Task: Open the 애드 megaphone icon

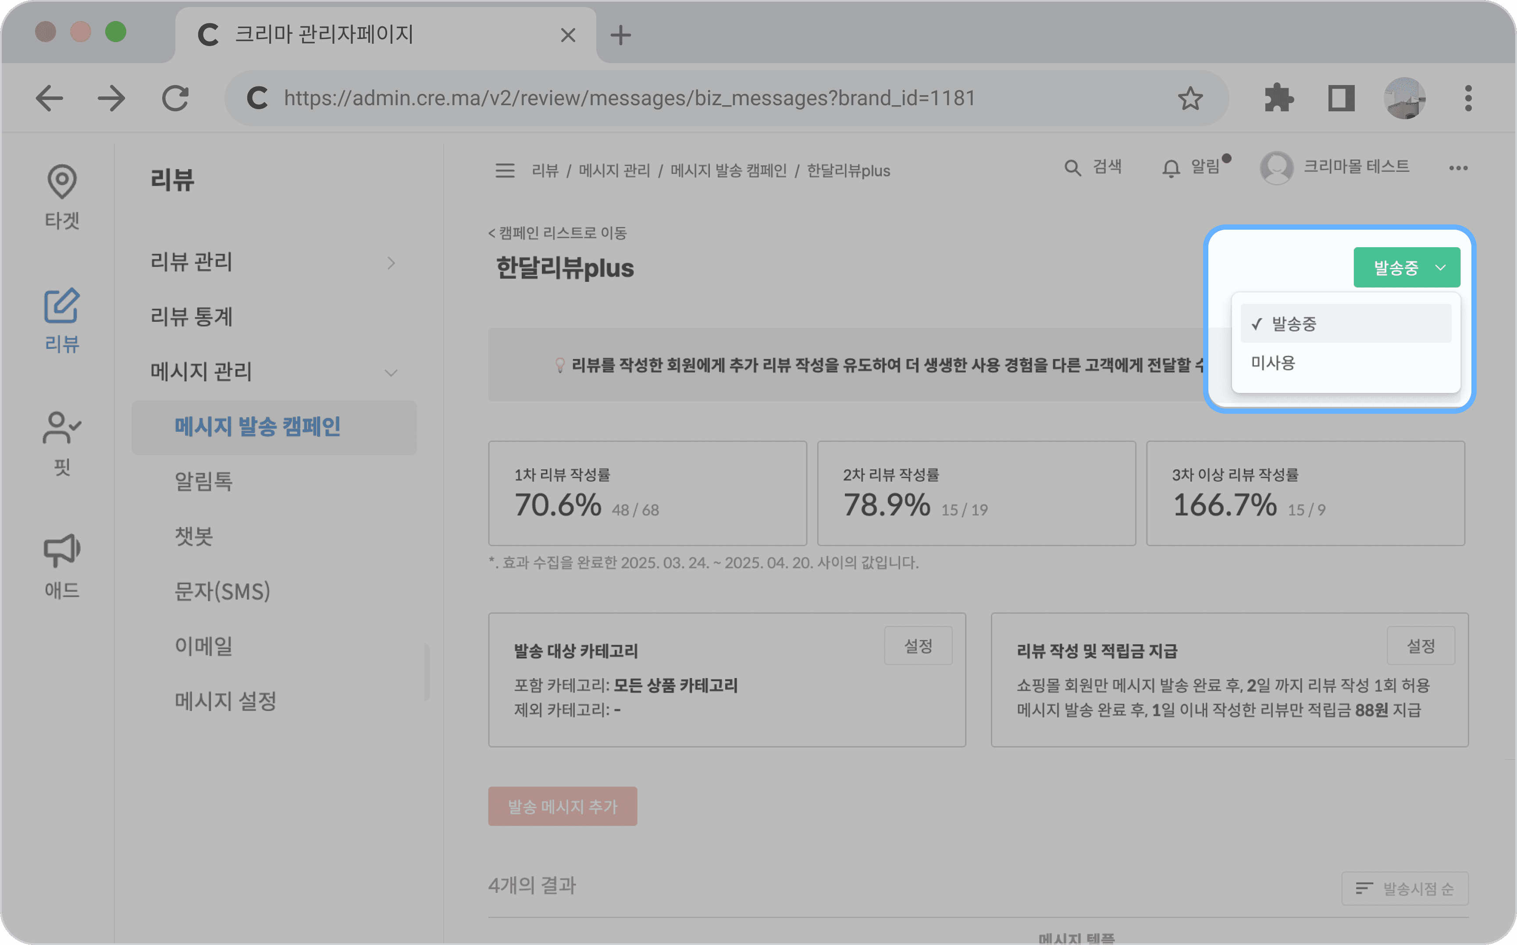Action: pyautogui.click(x=61, y=550)
